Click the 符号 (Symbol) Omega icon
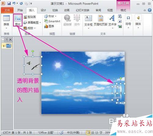The height and width of the screenshot is (136, 153). [x=128, y=18]
